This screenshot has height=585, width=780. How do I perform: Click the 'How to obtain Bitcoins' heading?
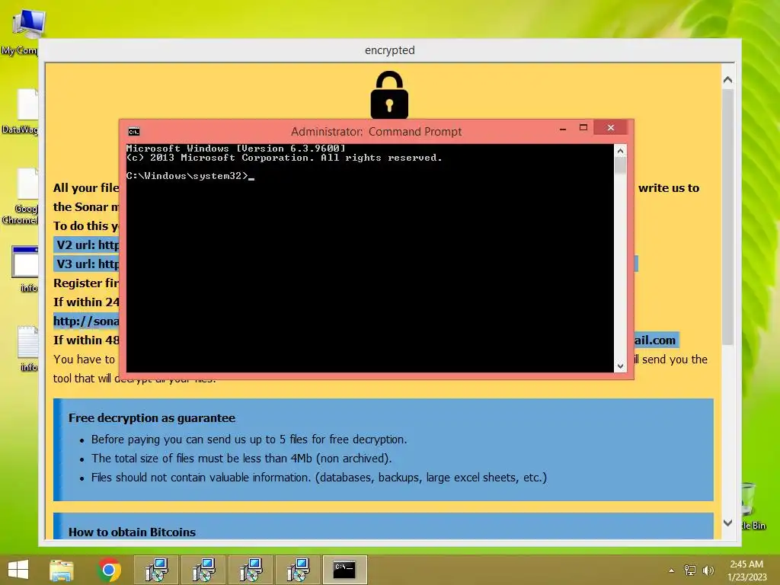[132, 532]
